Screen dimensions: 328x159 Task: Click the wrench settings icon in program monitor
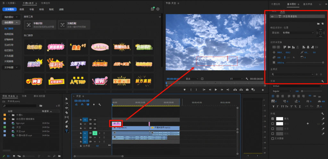point(247,79)
